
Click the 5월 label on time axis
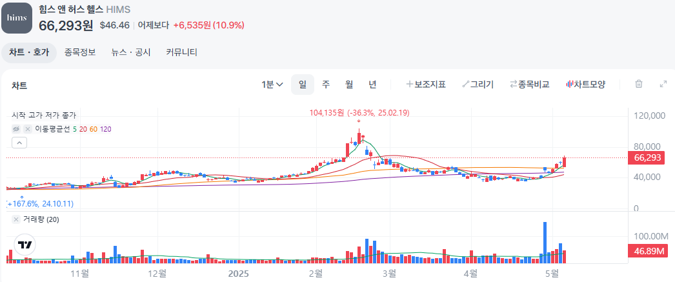pyautogui.click(x=552, y=274)
